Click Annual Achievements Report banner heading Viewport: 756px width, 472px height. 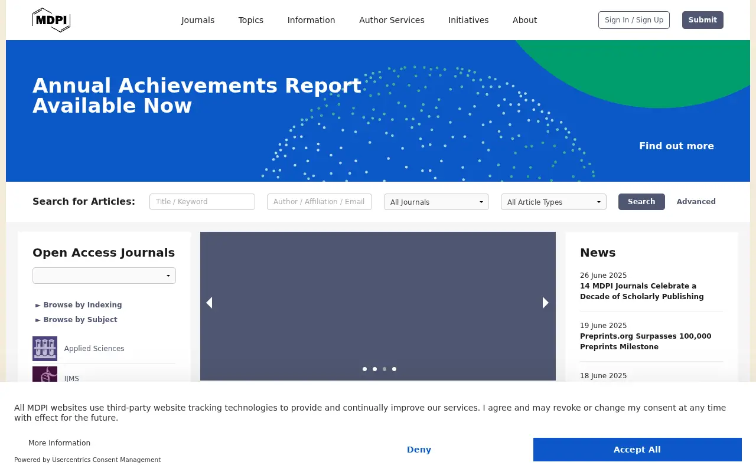point(197,96)
